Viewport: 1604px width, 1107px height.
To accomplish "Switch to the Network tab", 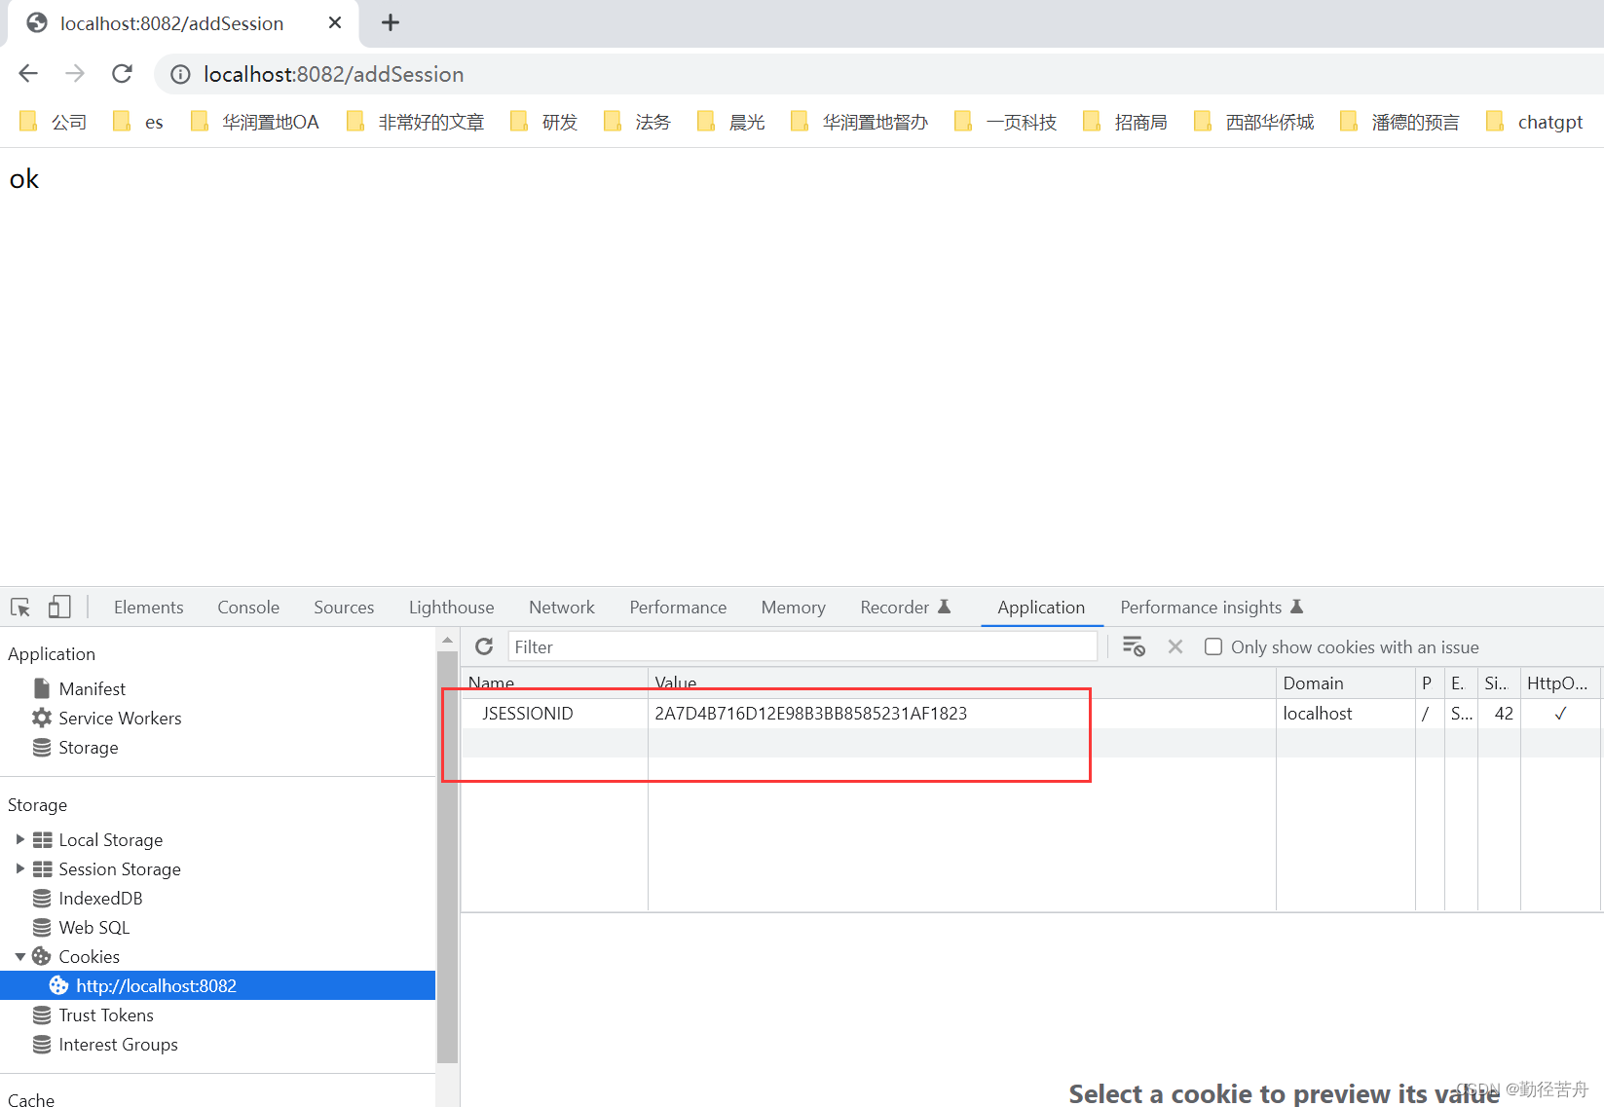I will pyautogui.click(x=562, y=608).
